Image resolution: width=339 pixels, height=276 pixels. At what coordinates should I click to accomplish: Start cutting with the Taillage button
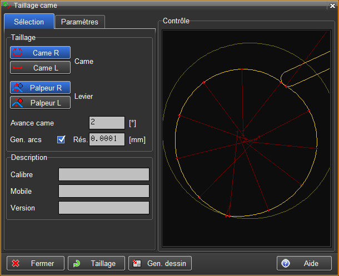[x=96, y=263]
